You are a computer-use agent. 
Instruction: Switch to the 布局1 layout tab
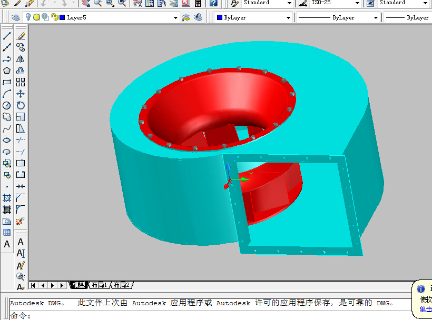click(99, 285)
